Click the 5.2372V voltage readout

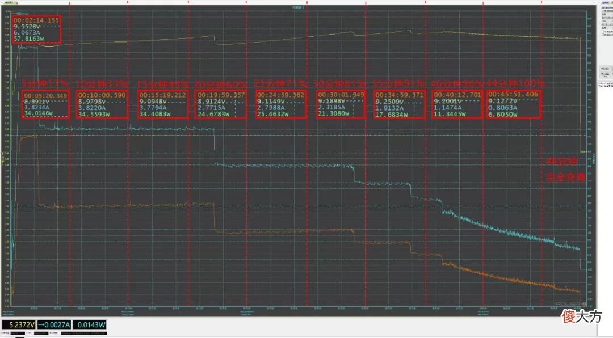(x=18, y=325)
